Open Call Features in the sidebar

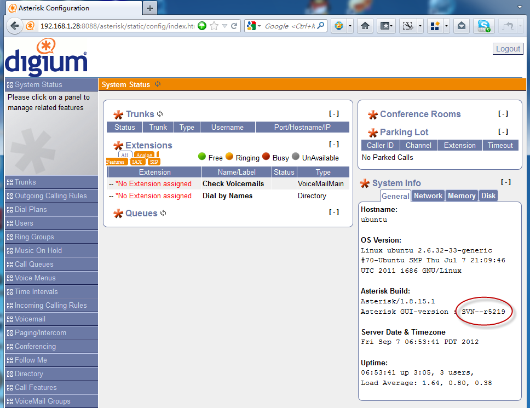click(51, 387)
